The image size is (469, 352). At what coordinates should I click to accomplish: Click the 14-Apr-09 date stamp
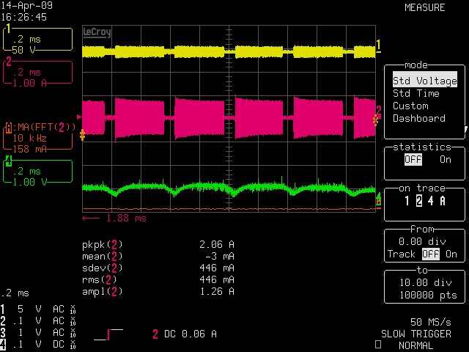(26, 5)
